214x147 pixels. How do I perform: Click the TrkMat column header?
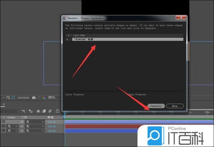11,117
